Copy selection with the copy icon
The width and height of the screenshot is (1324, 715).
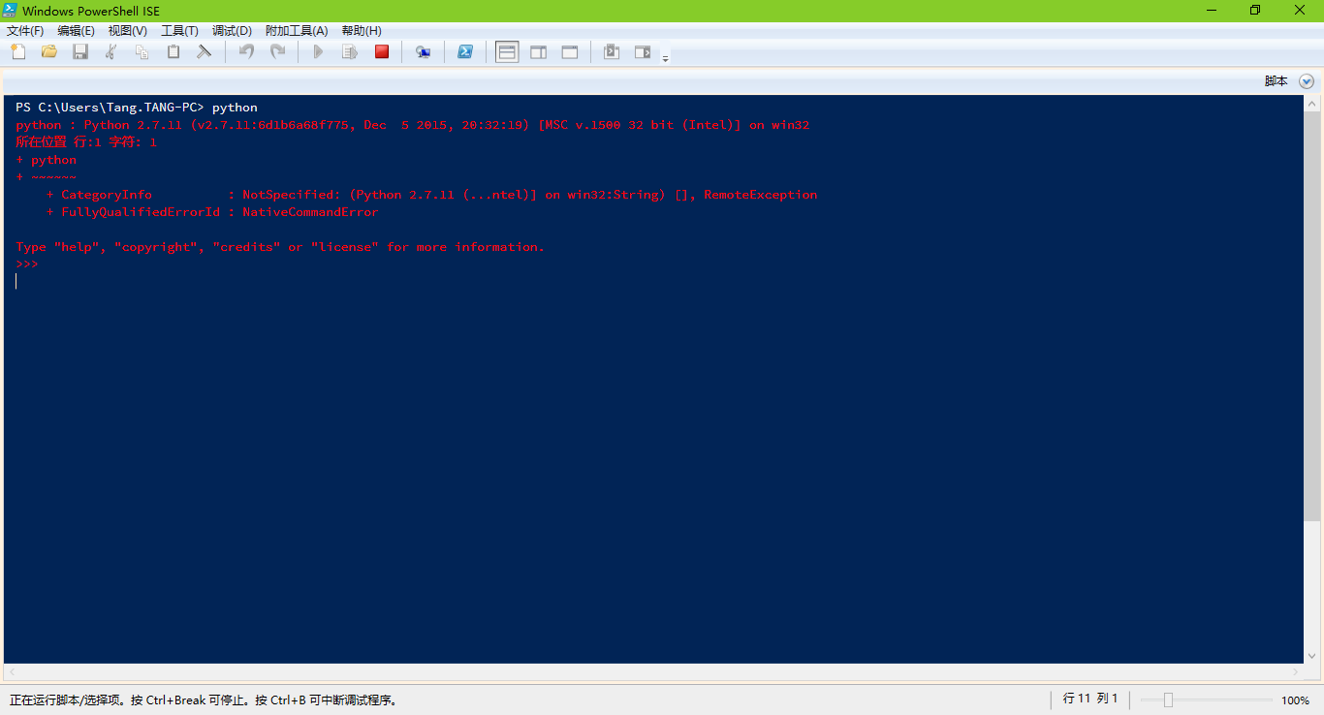click(142, 51)
